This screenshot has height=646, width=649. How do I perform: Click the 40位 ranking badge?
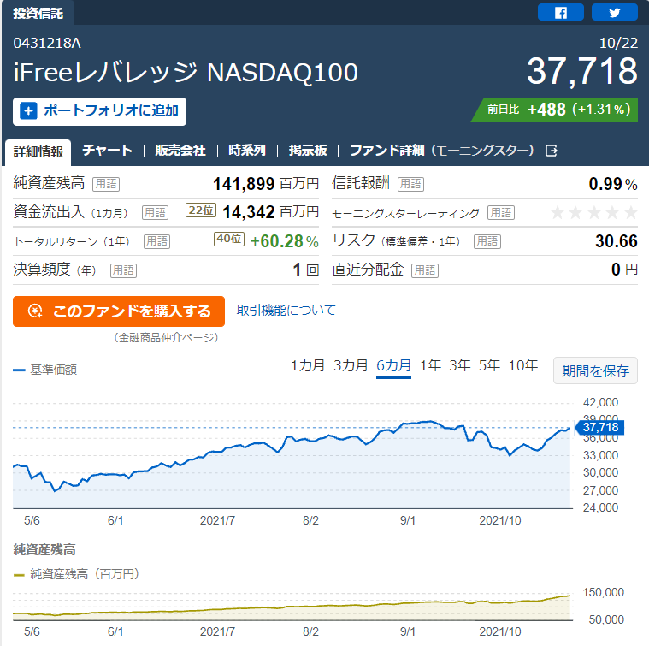coord(229,239)
